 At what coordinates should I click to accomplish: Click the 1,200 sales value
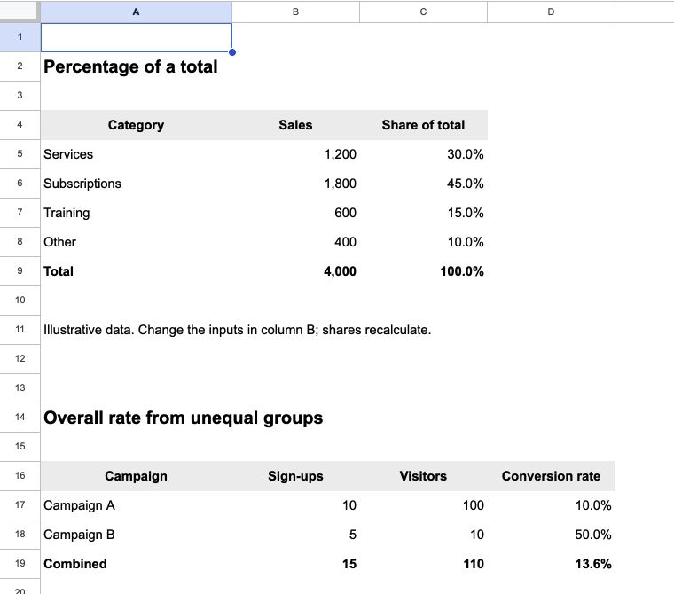[295, 154]
